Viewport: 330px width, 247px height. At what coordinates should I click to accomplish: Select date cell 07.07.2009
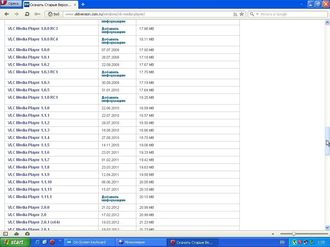110,50
